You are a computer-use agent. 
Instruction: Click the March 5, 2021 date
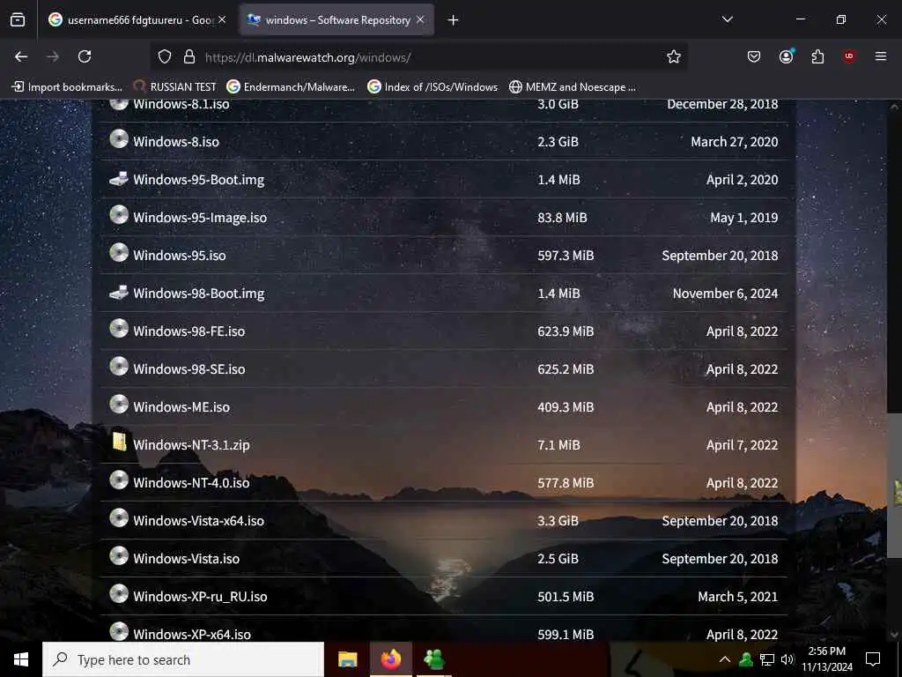[x=737, y=597]
